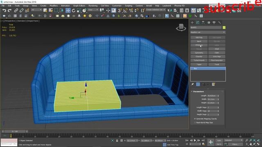Viewport: 262px width, 147px height.
Task: Click the Bend modifier button
Action: tap(199, 41)
